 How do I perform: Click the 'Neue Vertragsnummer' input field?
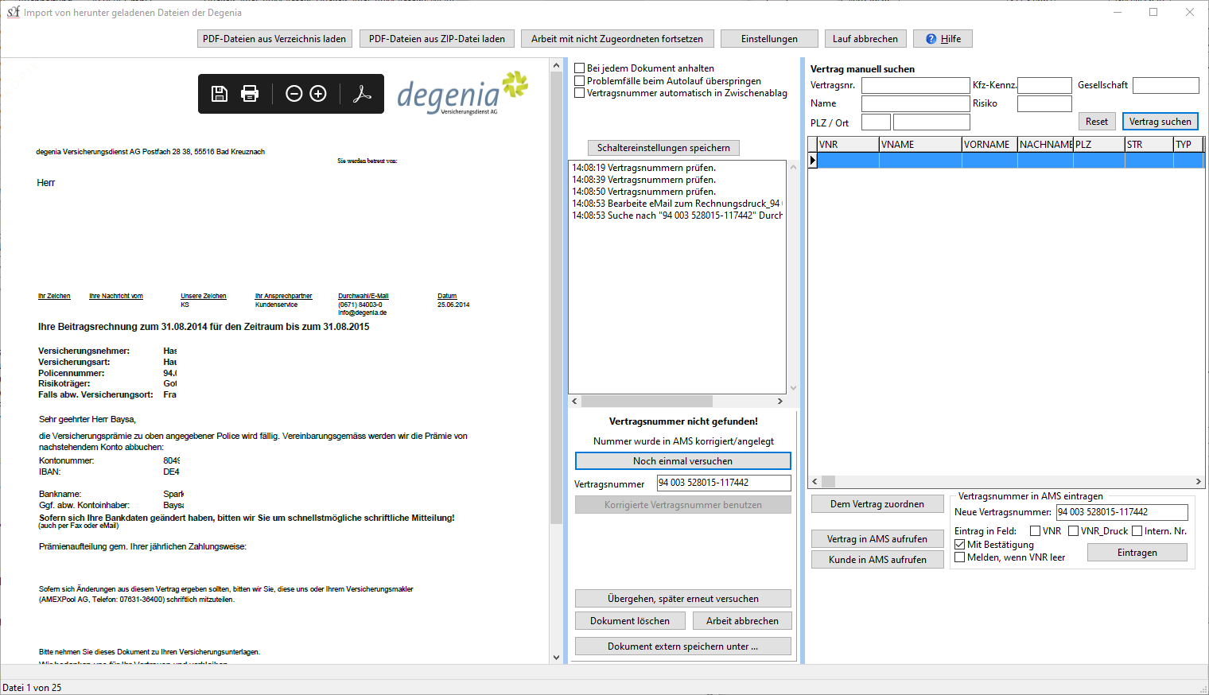[1122, 512]
